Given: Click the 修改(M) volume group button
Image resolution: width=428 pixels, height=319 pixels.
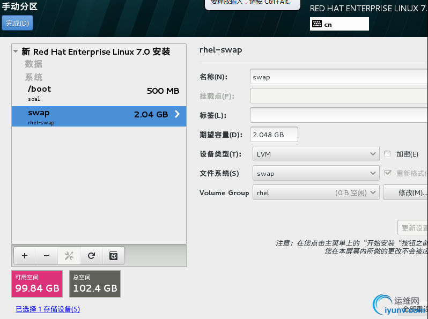Looking at the screenshot, I should pyautogui.click(x=405, y=192).
